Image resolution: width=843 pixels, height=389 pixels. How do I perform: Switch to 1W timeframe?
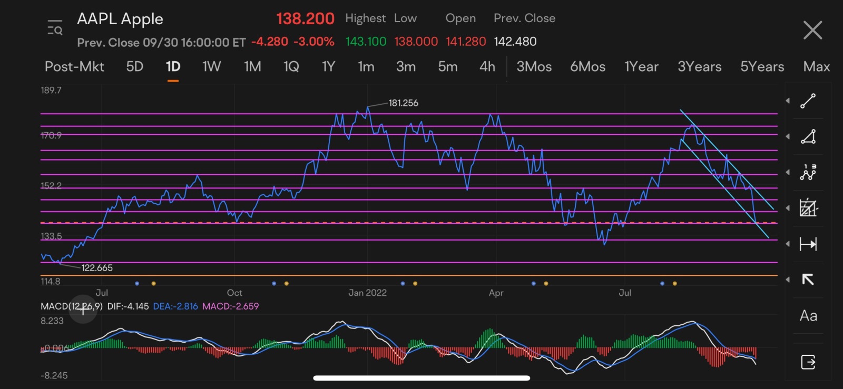(x=211, y=67)
